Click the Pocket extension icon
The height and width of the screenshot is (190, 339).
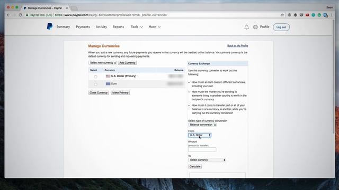tap(301, 15)
